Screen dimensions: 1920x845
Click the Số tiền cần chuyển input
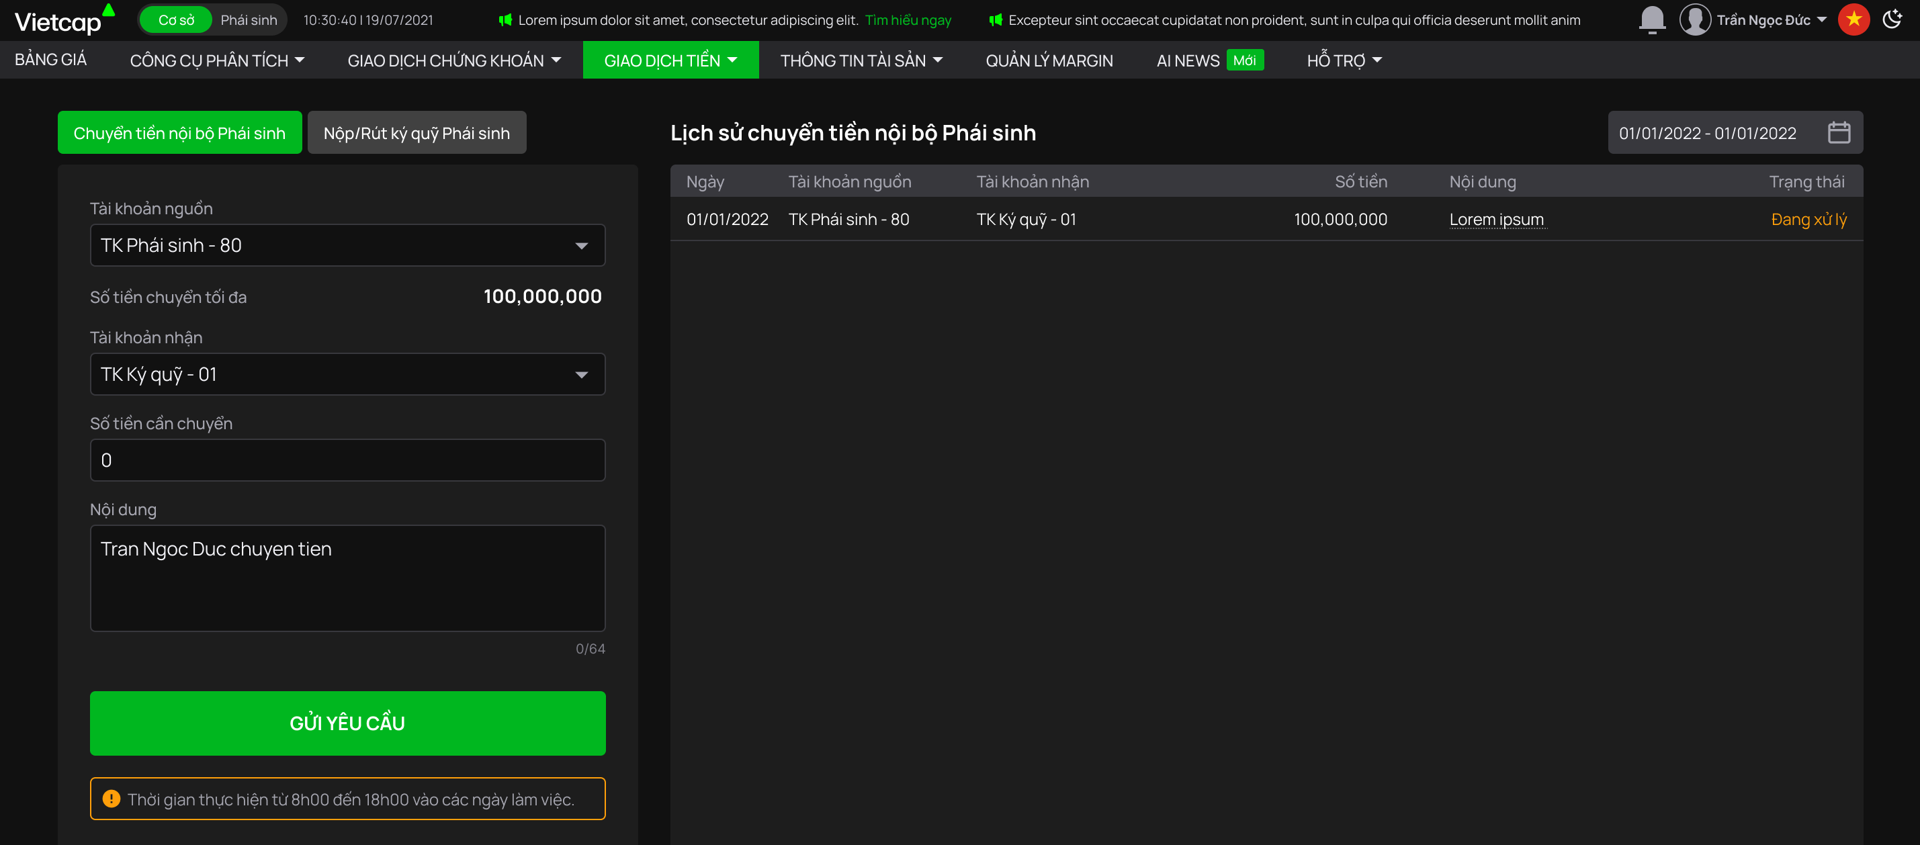click(x=347, y=459)
